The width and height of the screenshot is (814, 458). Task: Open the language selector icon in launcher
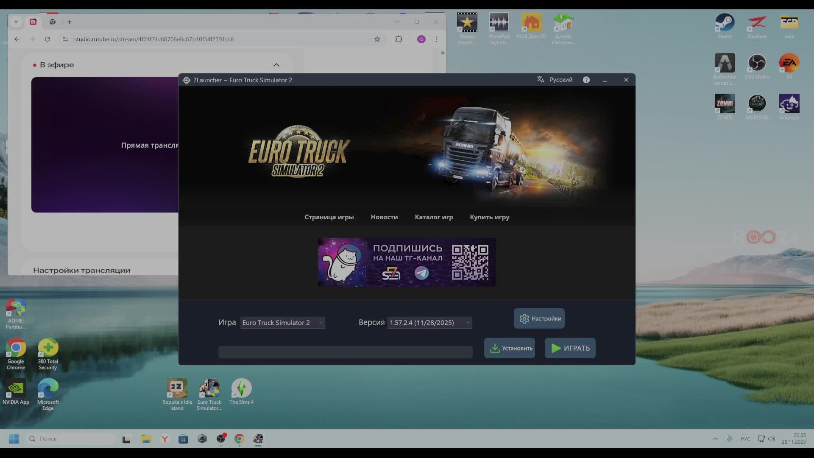coord(541,80)
